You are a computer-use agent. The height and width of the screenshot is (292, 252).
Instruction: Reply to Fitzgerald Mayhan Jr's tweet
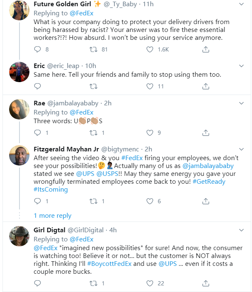coord(37,201)
